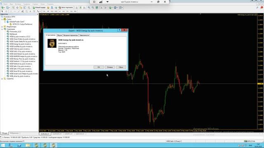
Task: Open the Favorites tab in Navigator
Action: [14, 133]
